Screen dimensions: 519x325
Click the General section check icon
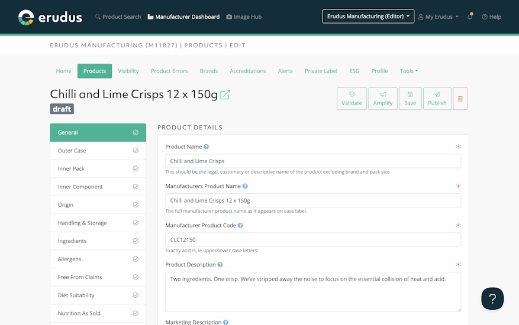click(136, 132)
